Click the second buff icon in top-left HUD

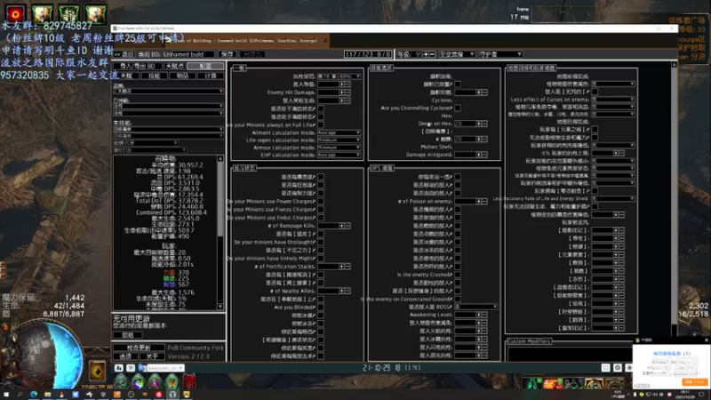click(x=42, y=13)
